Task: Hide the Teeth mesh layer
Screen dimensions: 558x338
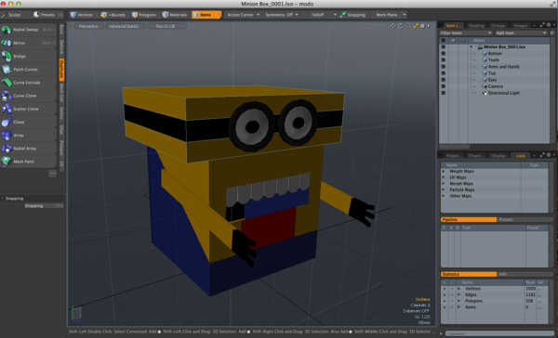Action: point(443,60)
